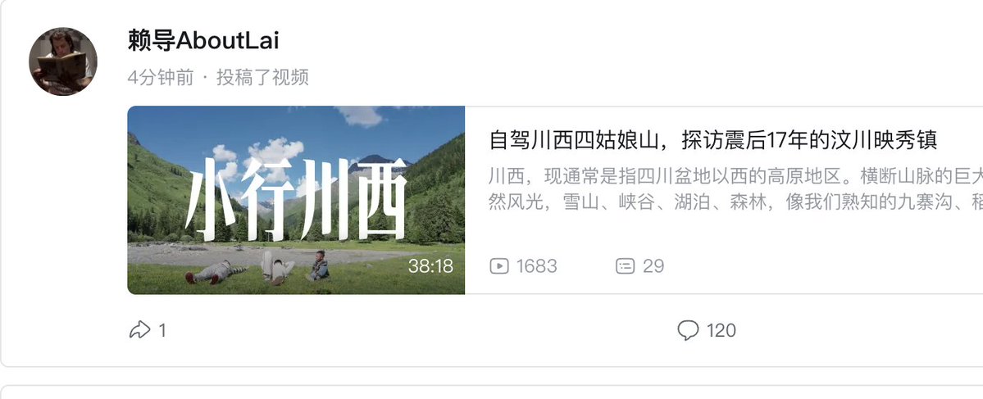The height and width of the screenshot is (399, 983).
Task: Click the people lying on the grass in the cover
Action: point(258,268)
